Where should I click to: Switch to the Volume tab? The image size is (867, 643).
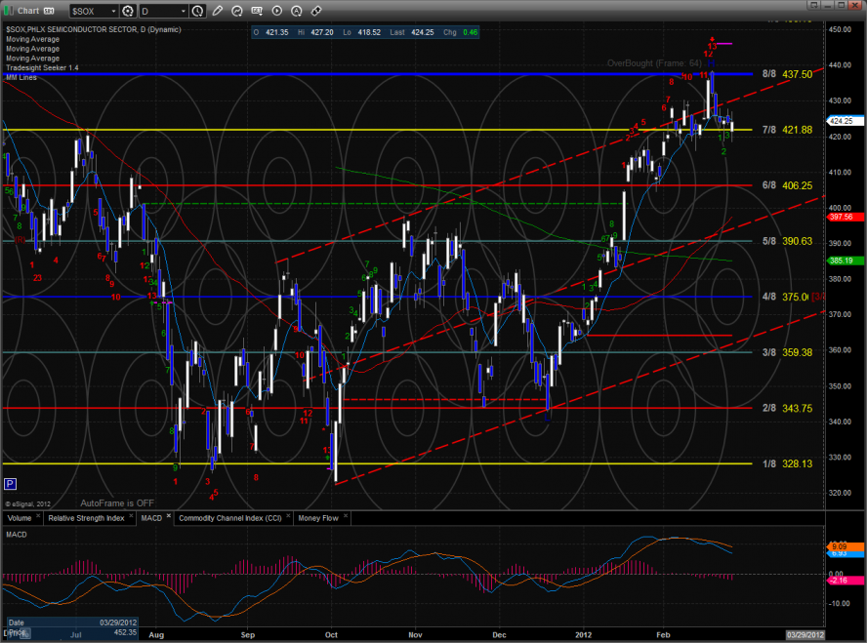[21, 517]
